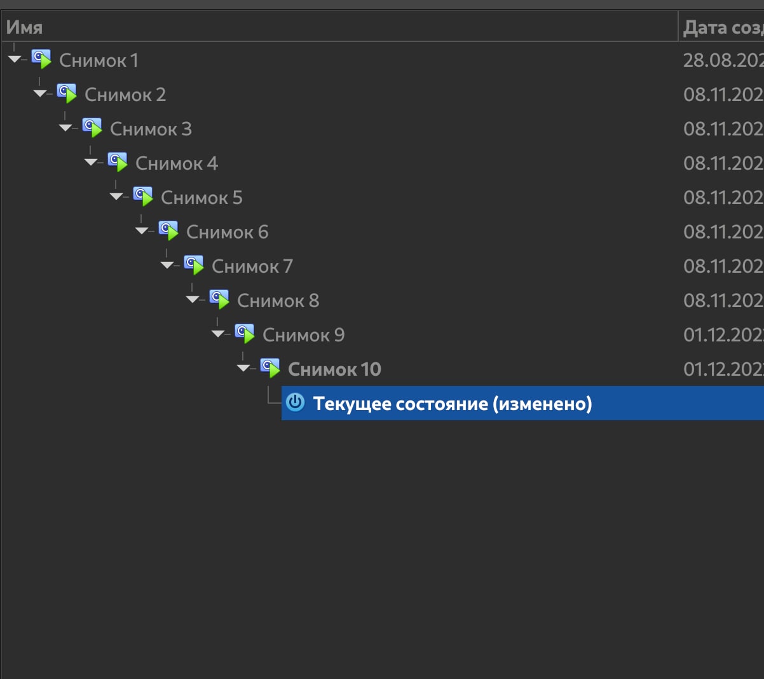The image size is (764, 679).
Task: Click the Снимок 7 snapshot icon
Action: [x=194, y=266]
